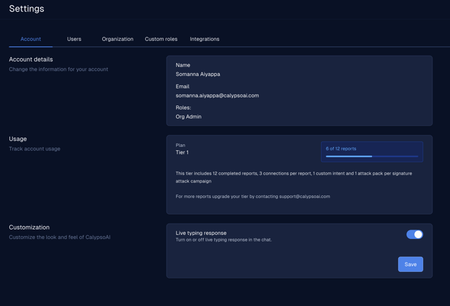Click the Live typing response label
This screenshot has width=450, height=306.
[x=201, y=233]
